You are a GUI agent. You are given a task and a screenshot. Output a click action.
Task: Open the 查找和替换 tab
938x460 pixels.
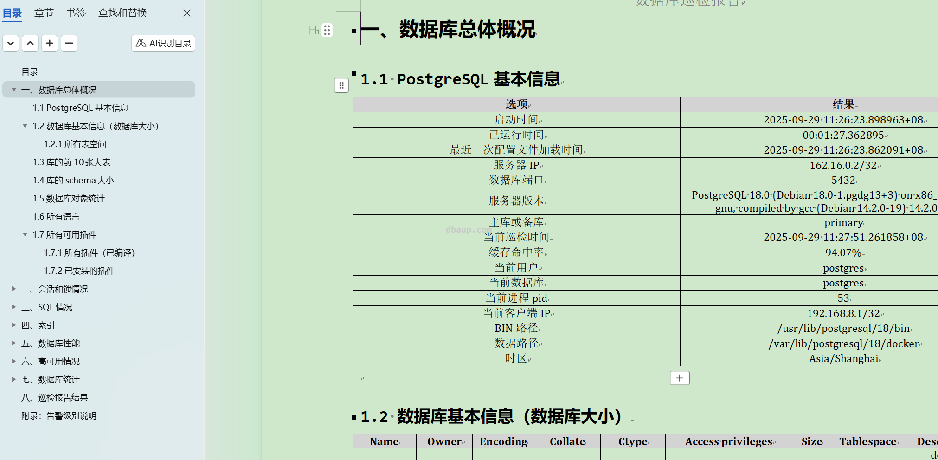[122, 13]
